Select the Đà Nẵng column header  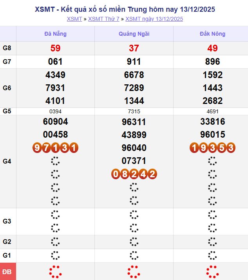tap(55, 34)
